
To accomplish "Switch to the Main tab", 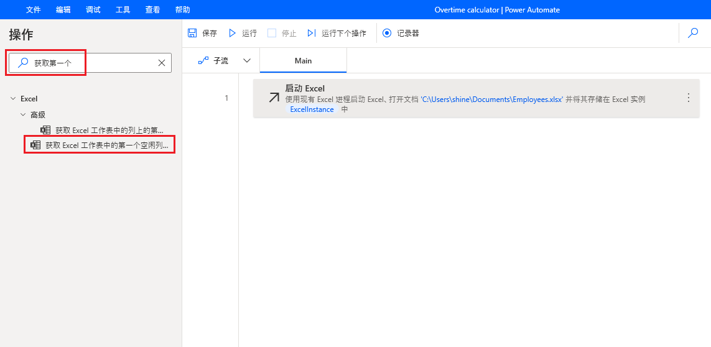I will 304,61.
